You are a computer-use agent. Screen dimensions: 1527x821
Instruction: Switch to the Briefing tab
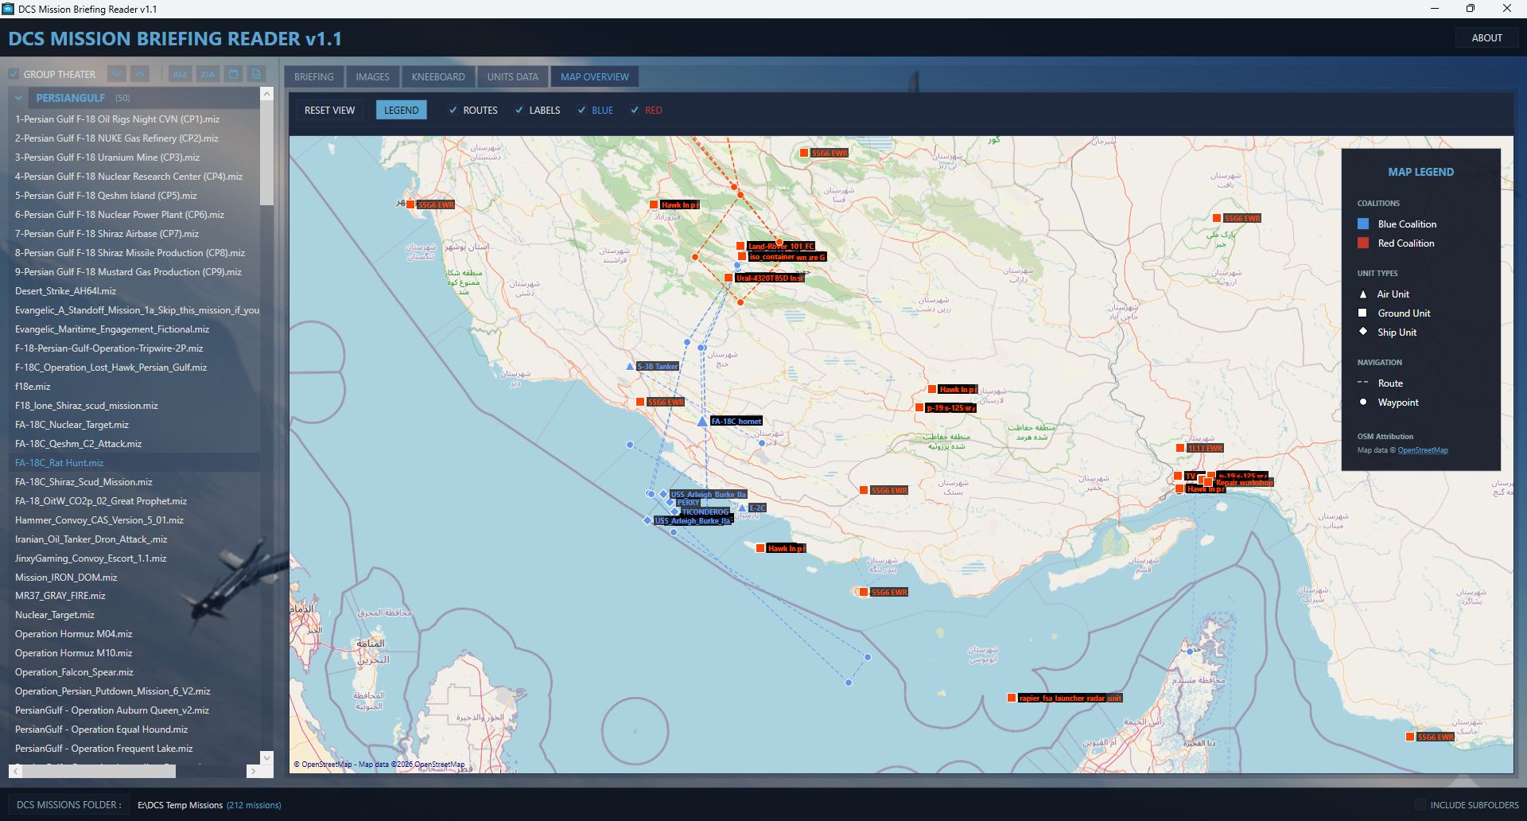(x=313, y=77)
